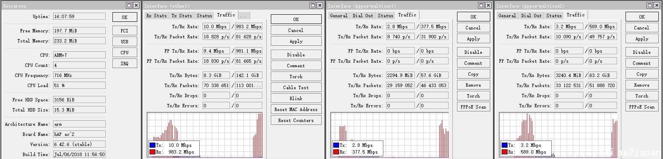Disable the ether1 interface

point(296,55)
